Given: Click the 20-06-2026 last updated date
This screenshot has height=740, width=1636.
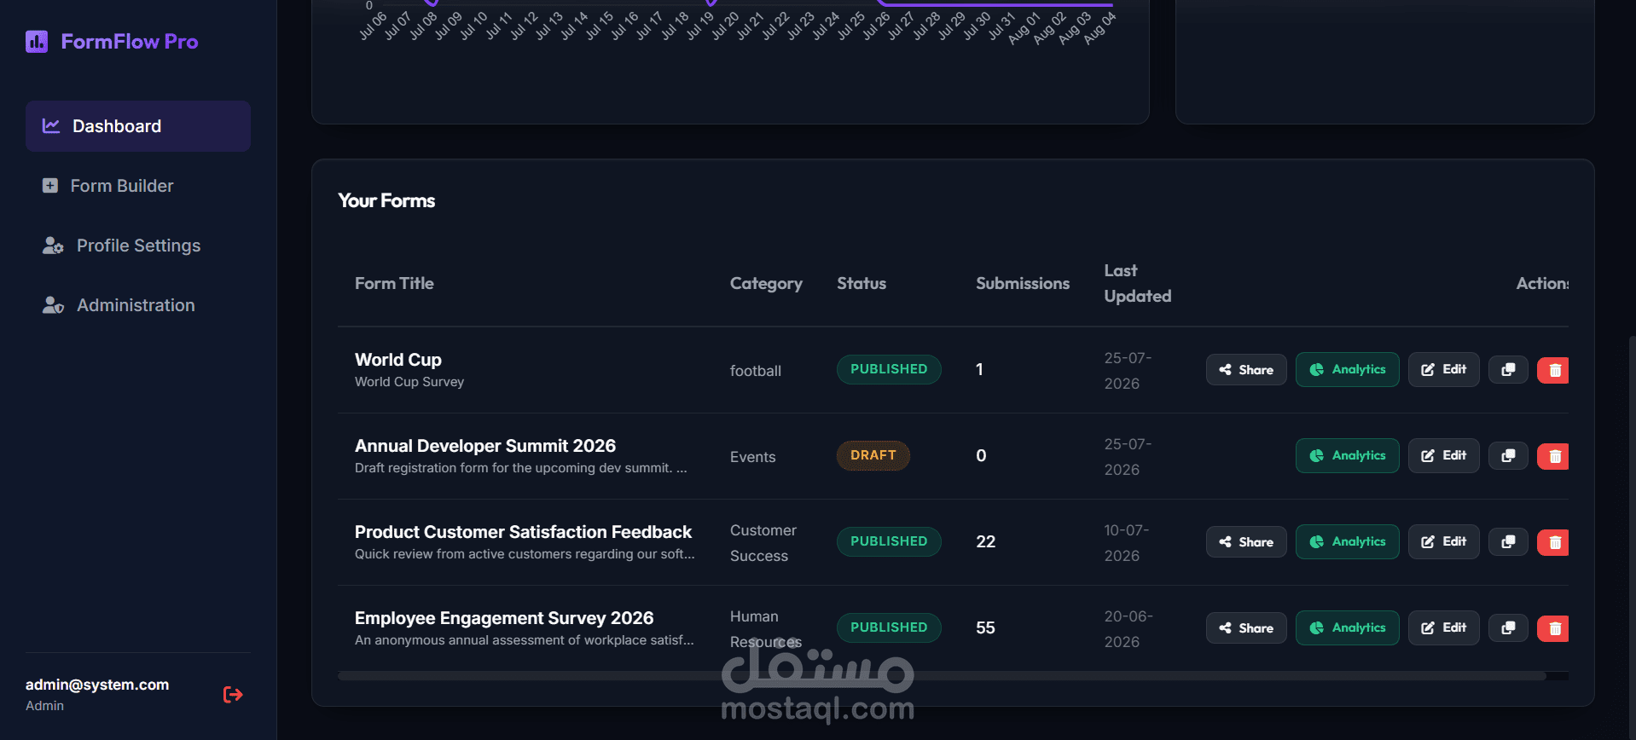Looking at the screenshot, I should click(x=1128, y=629).
